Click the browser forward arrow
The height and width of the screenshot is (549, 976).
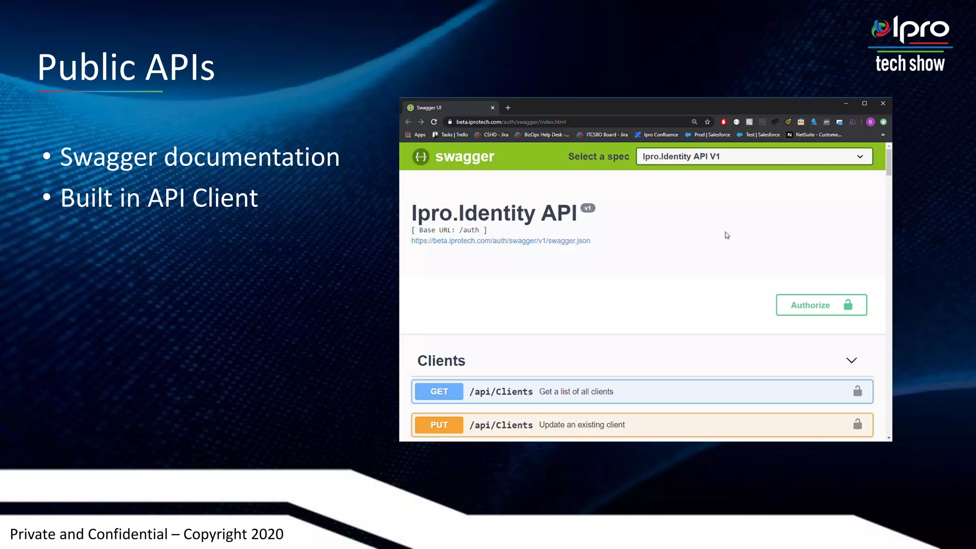[421, 122]
